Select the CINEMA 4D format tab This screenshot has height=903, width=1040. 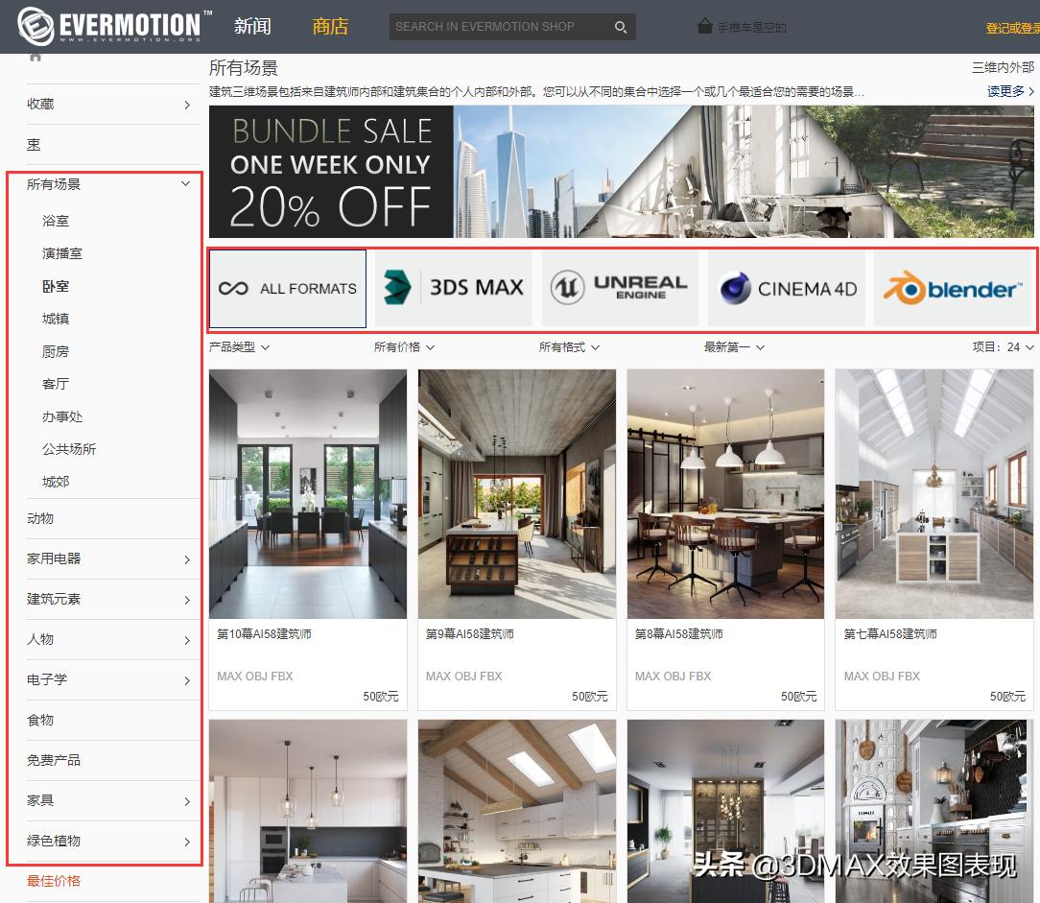pos(787,288)
